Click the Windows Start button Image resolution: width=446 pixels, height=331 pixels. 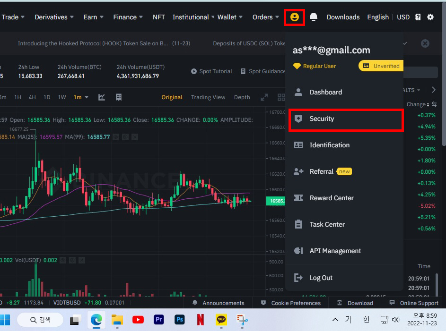click(x=5, y=320)
